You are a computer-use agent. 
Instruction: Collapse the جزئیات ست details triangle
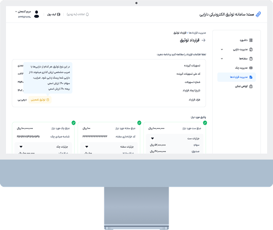point(152,139)
